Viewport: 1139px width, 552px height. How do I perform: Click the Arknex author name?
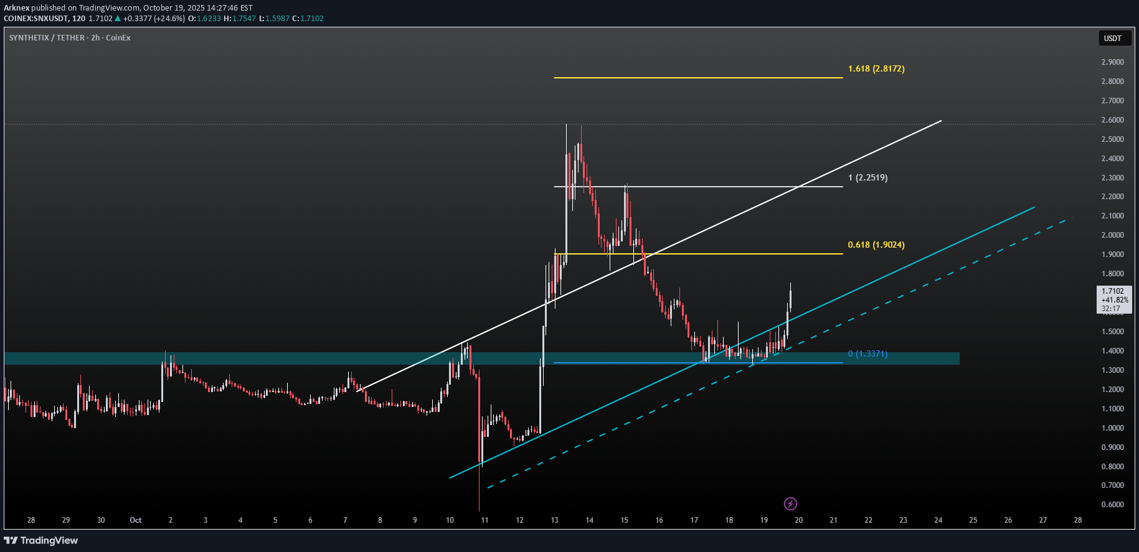tap(16, 8)
